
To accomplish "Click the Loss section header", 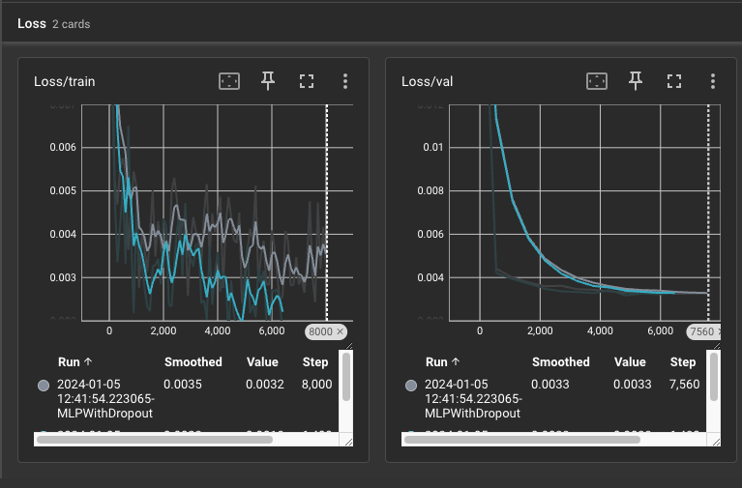I will pos(32,23).
